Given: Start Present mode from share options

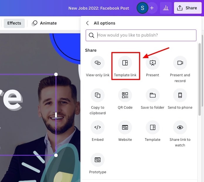Looking at the screenshot, I should pos(152,66).
